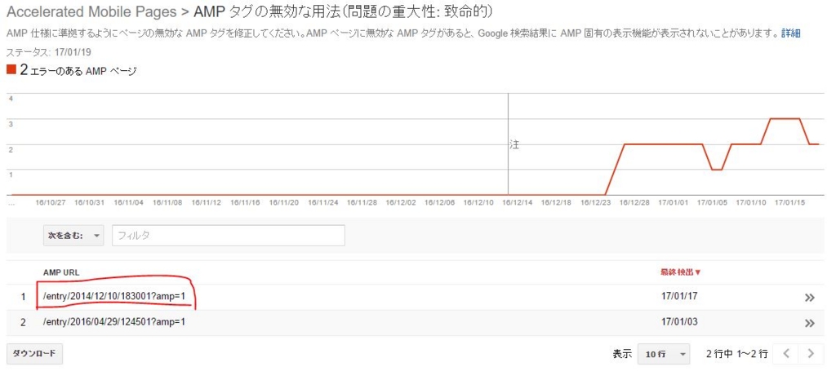The image size is (836, 380).
Task: Sort by 最終検出 column header
Action: click(x=681, y=272)
